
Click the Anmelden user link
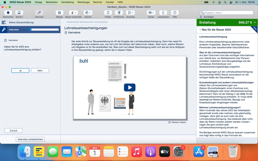[x=207, y=17]
